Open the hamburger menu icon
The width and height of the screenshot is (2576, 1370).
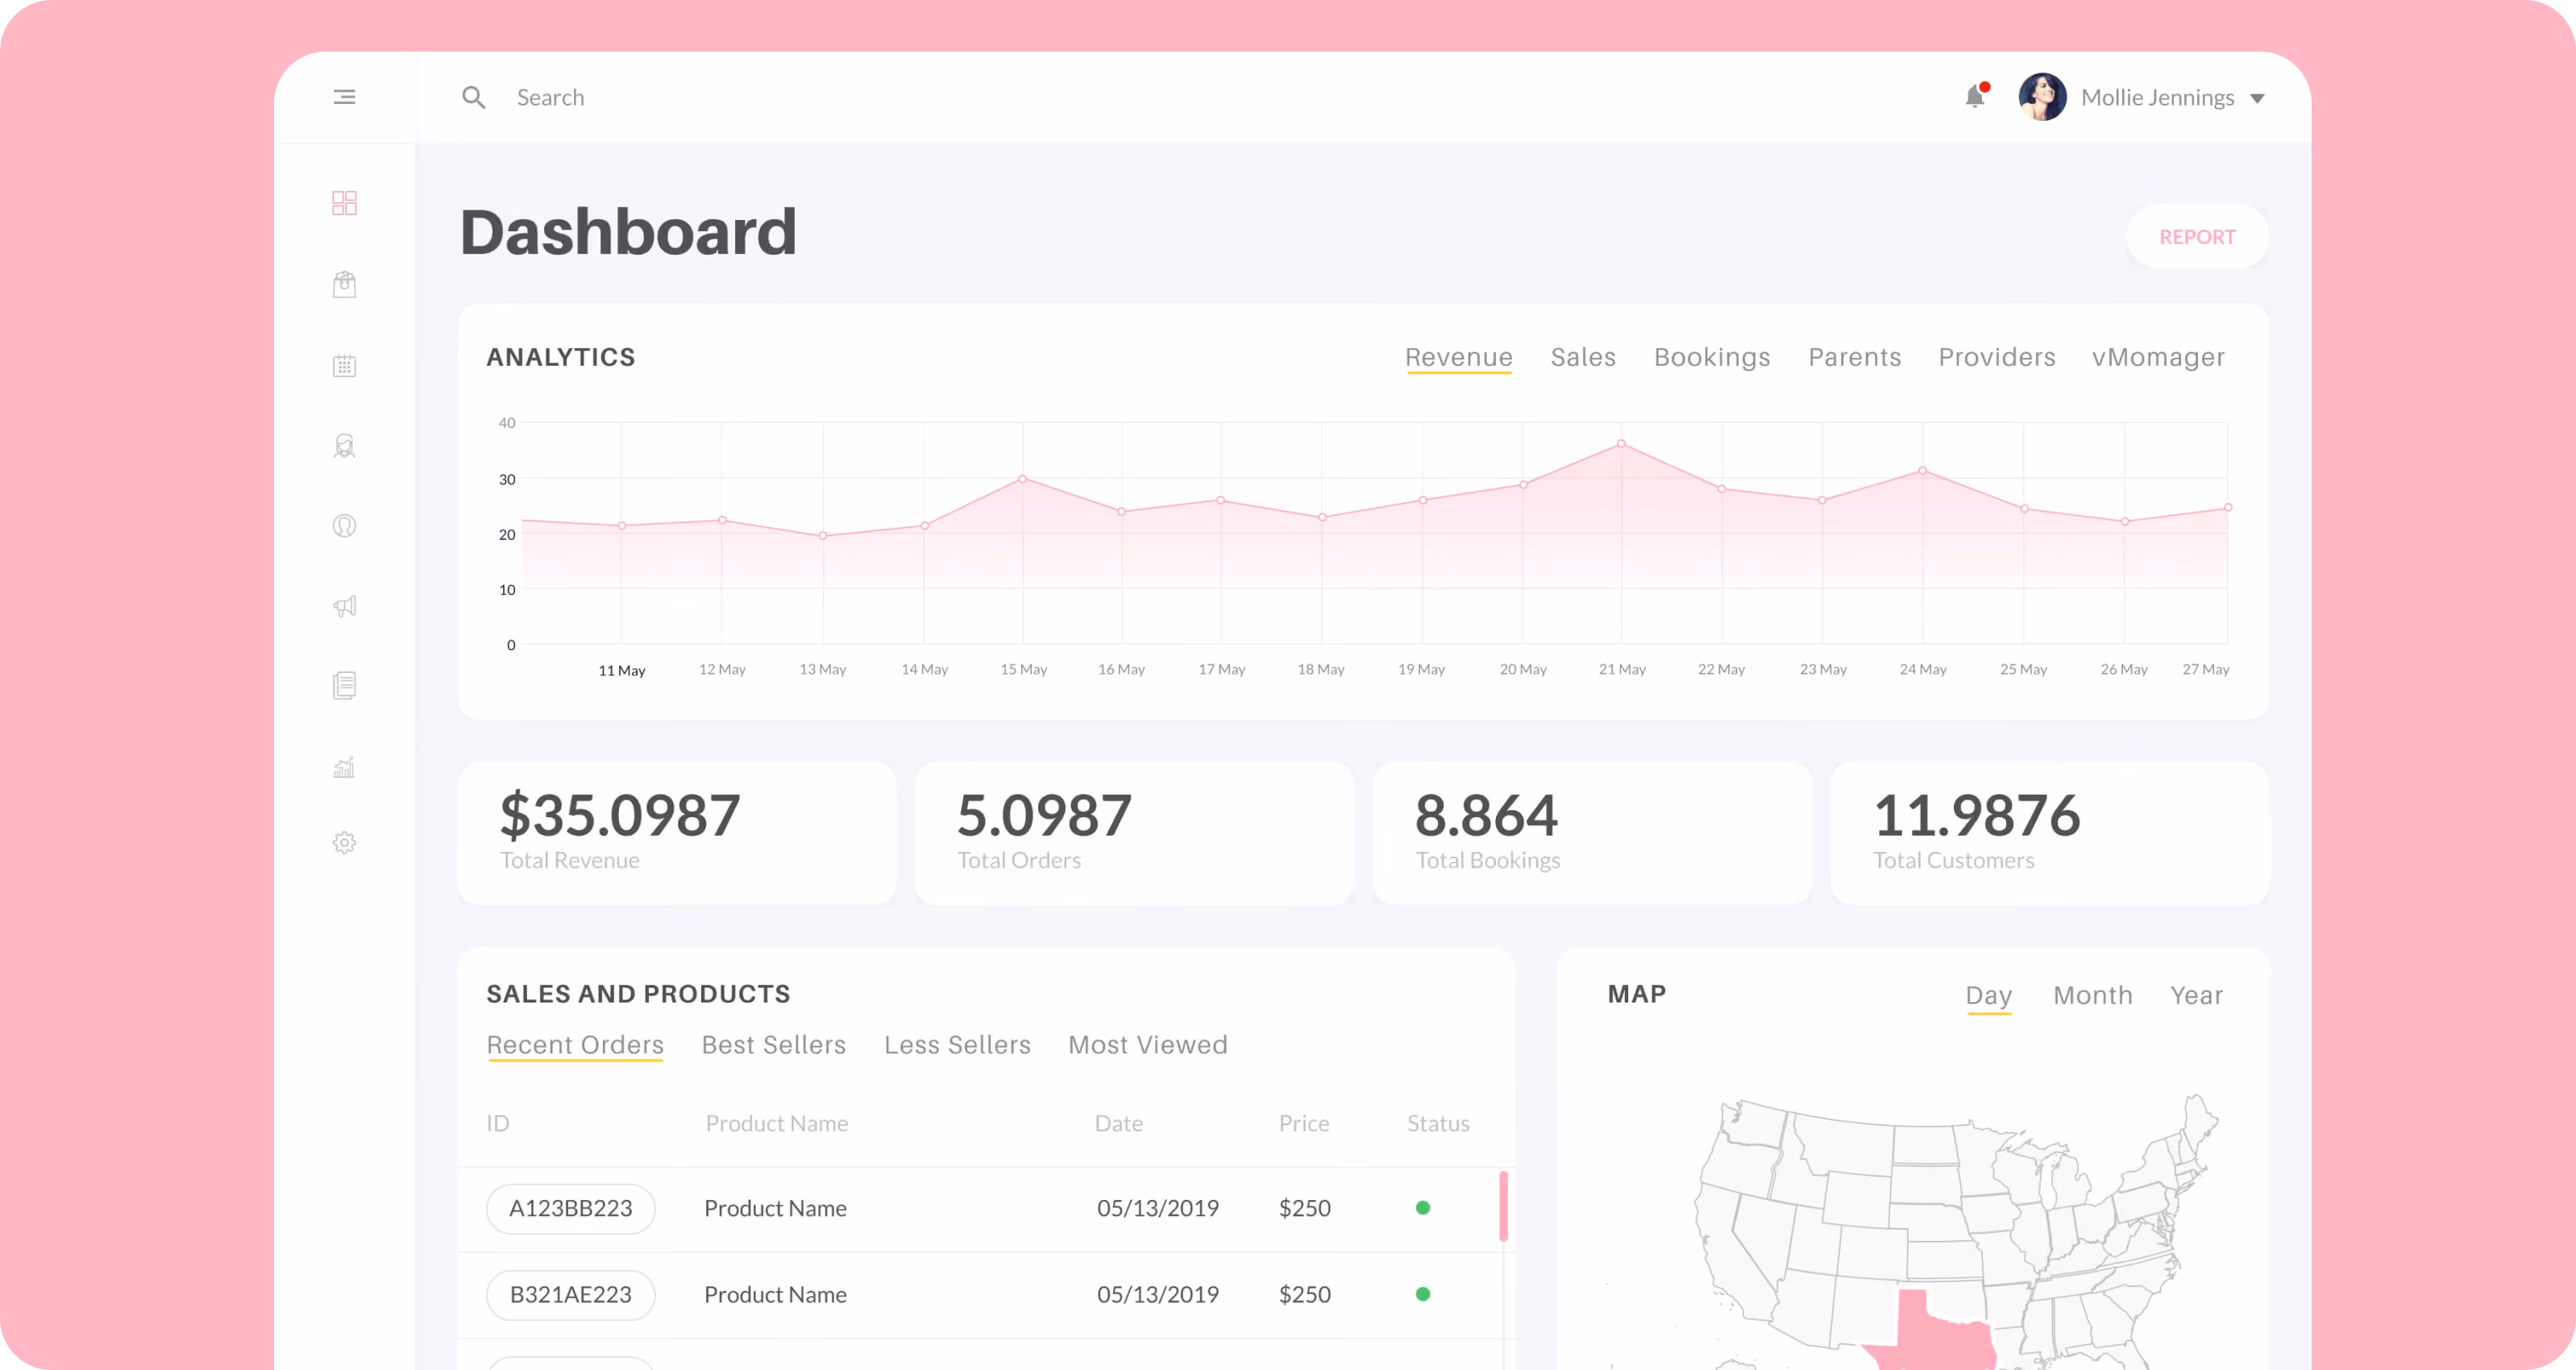[x=344, y=97]
